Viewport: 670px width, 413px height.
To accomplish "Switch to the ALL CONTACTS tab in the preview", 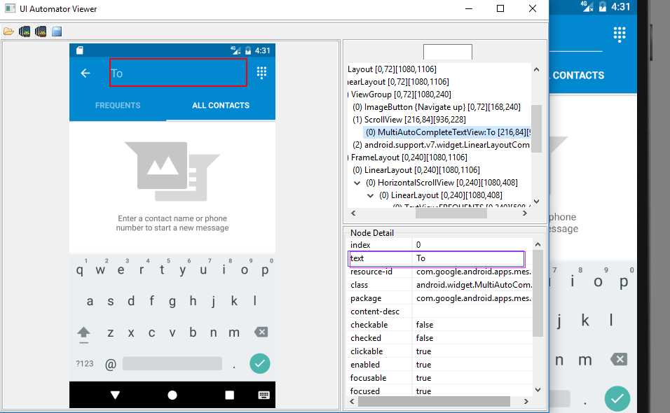I will click(221, 106).
